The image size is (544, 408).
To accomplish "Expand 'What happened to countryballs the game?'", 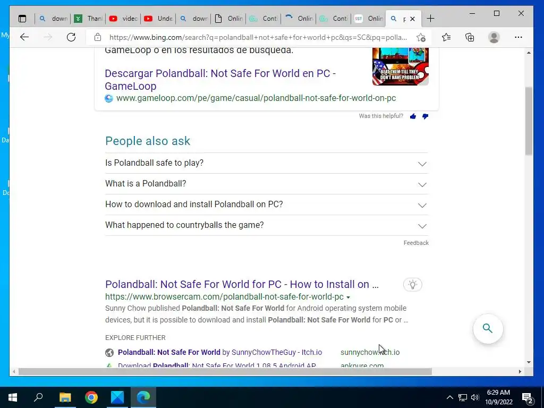I will (267, 225).
